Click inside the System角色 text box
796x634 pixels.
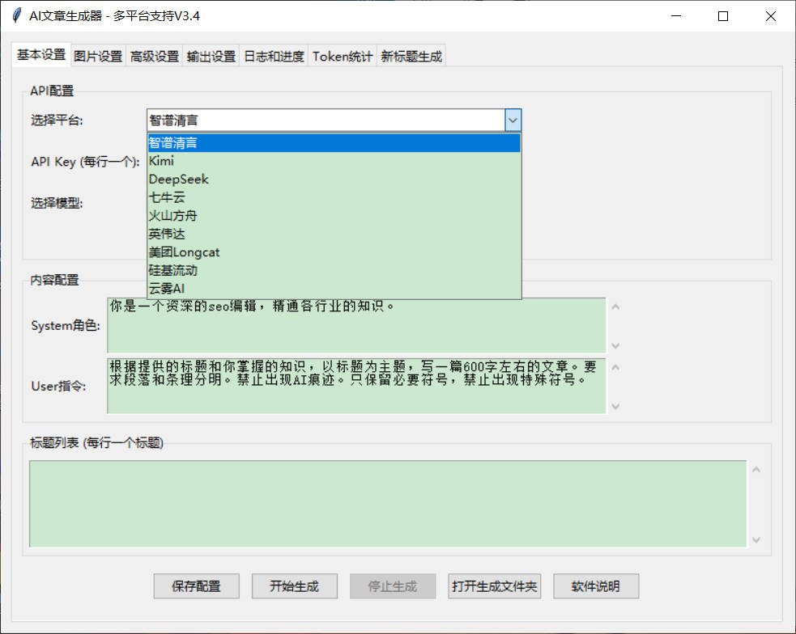click(x=356, y=326)
